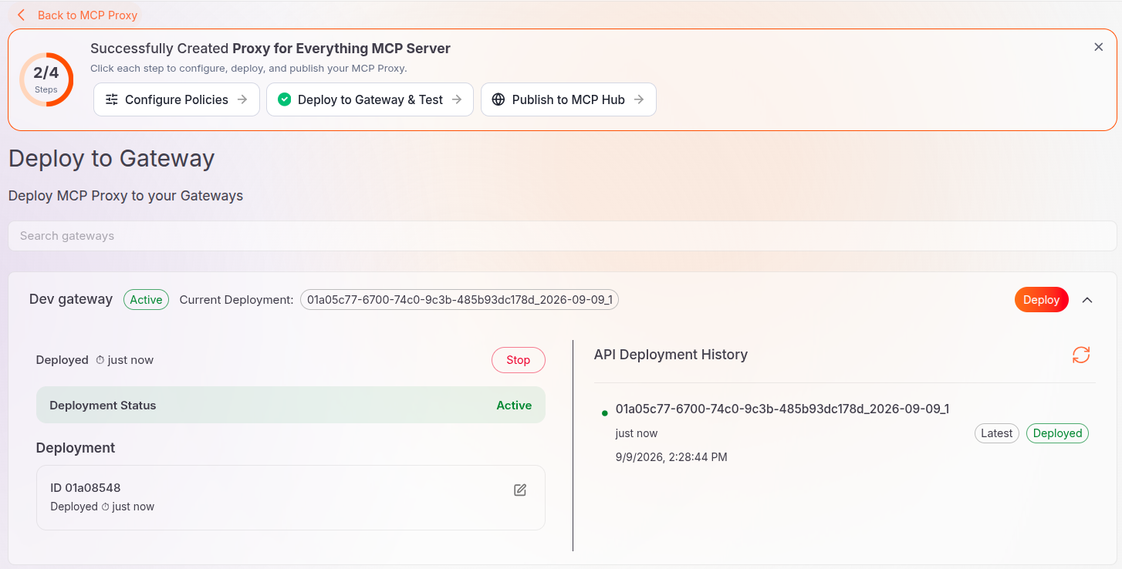Click the green dot of history entry
Image resolution: width=1122 pixels, height=569 pixels.
click(x=604, y=413)
